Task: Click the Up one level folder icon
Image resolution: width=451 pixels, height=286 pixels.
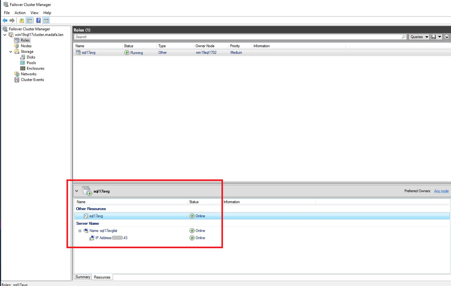Action: [x=22, y=21]
